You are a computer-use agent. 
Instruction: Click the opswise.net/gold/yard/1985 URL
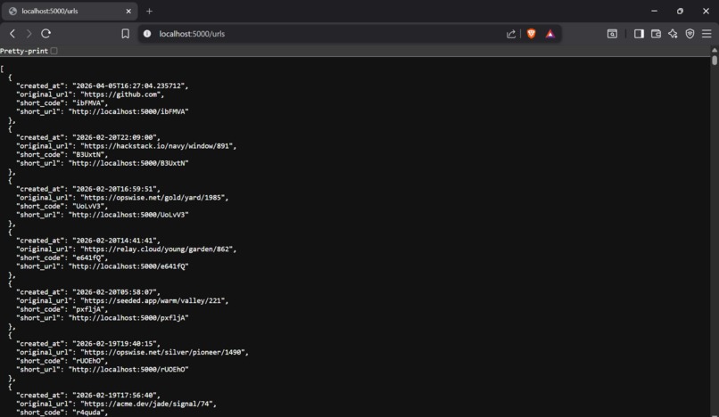click(x=153, y=198)
